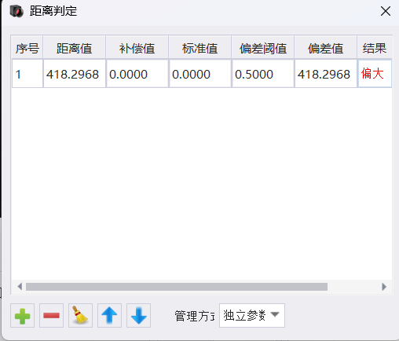399x341 pixels.
Task: Click the horizontal scrollbar right arrow
Action: [x=384, y=287]
